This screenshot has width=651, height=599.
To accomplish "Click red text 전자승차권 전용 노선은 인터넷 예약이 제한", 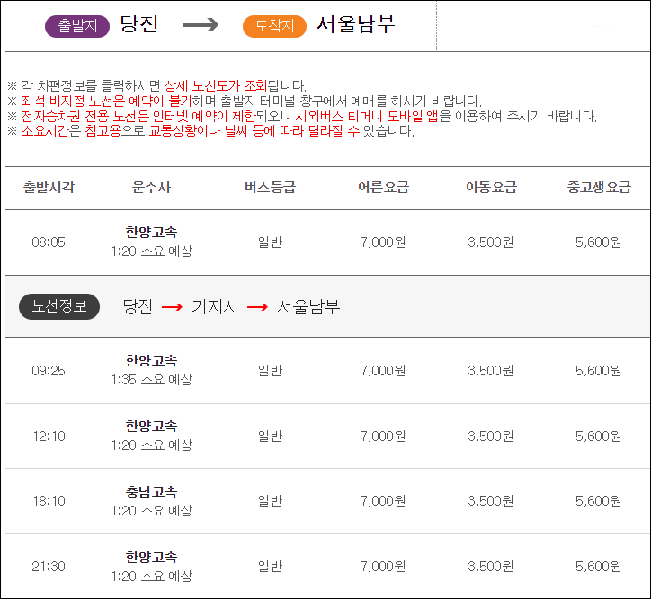I will click(138, 116).
